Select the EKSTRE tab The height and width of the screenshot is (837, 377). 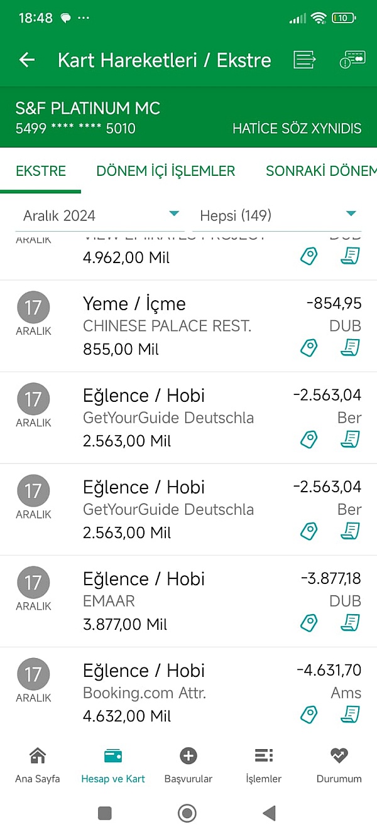click(41, 171)
